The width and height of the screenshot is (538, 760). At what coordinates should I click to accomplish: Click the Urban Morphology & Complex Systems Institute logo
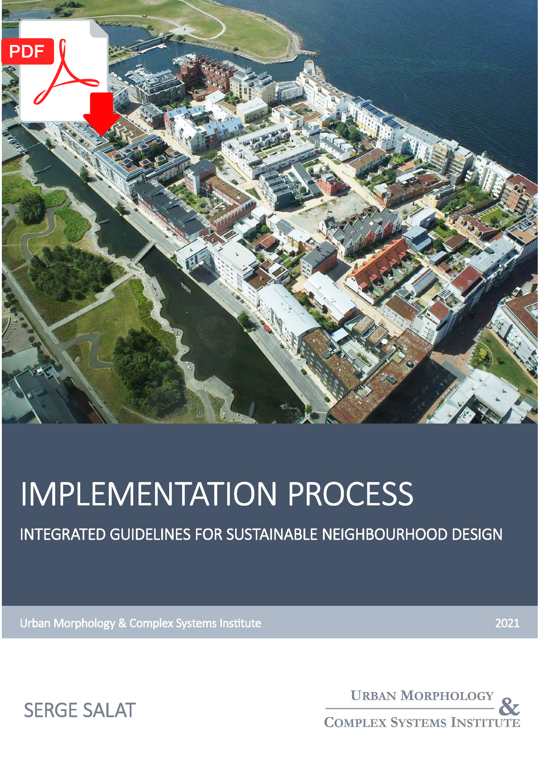[x=422, y=709]
